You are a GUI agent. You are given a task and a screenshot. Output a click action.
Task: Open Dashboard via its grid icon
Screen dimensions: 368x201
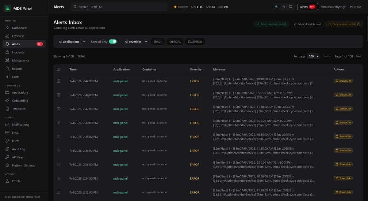7,28
